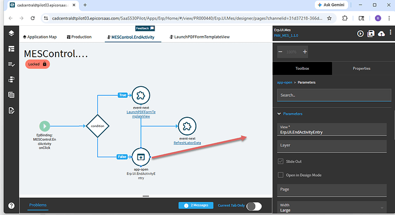The height and width of the screenshot is (215, 395).
Task: Click the Publish cloud upload icon
Action: (x=381, y=34)
